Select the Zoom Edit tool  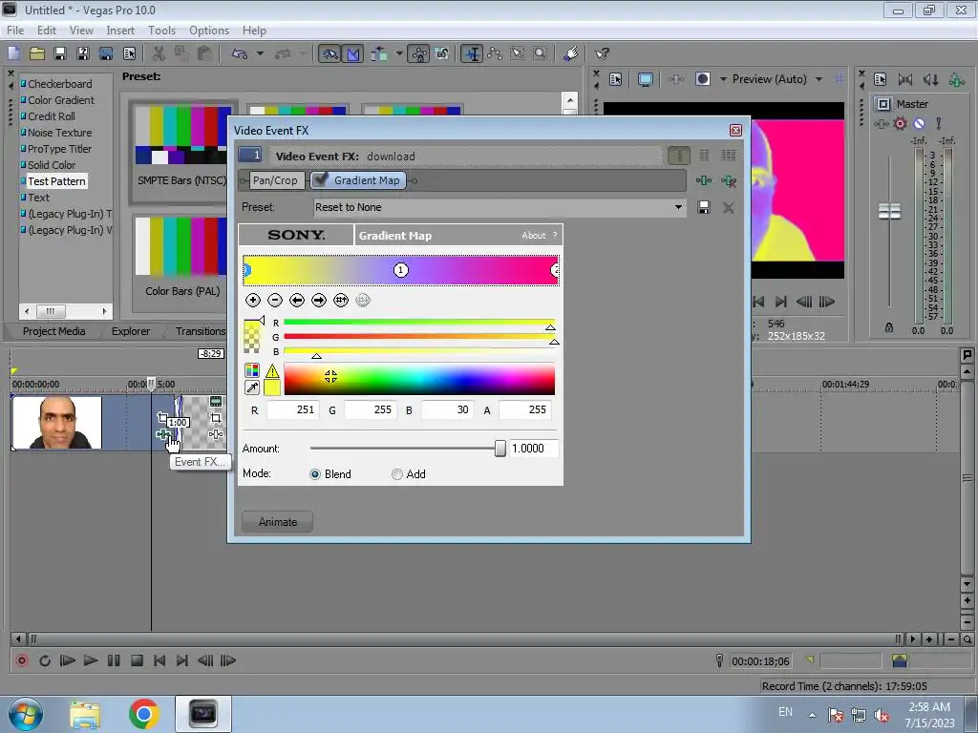(541, 53)
